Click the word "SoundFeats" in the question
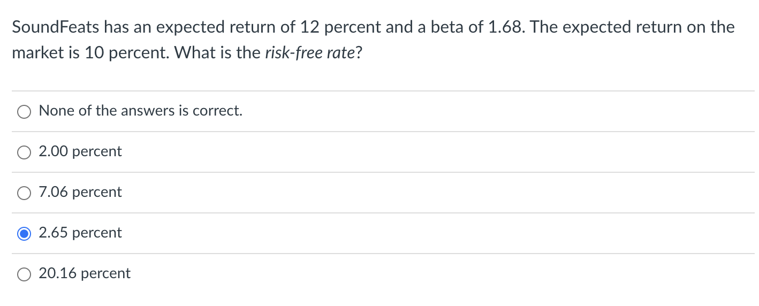The height and width of the screenshot is (306, 759). click(x=56, y=27)
